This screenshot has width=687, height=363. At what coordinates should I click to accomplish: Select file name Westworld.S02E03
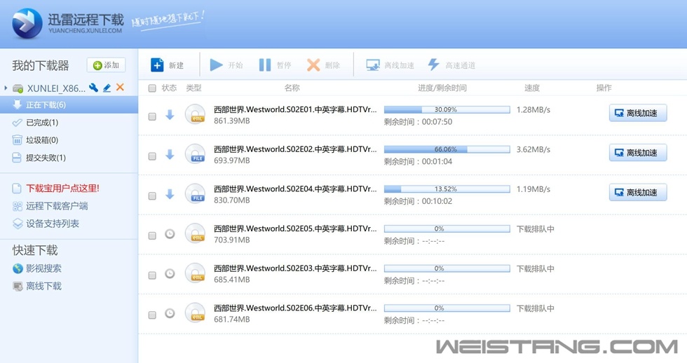coord(295,268)
